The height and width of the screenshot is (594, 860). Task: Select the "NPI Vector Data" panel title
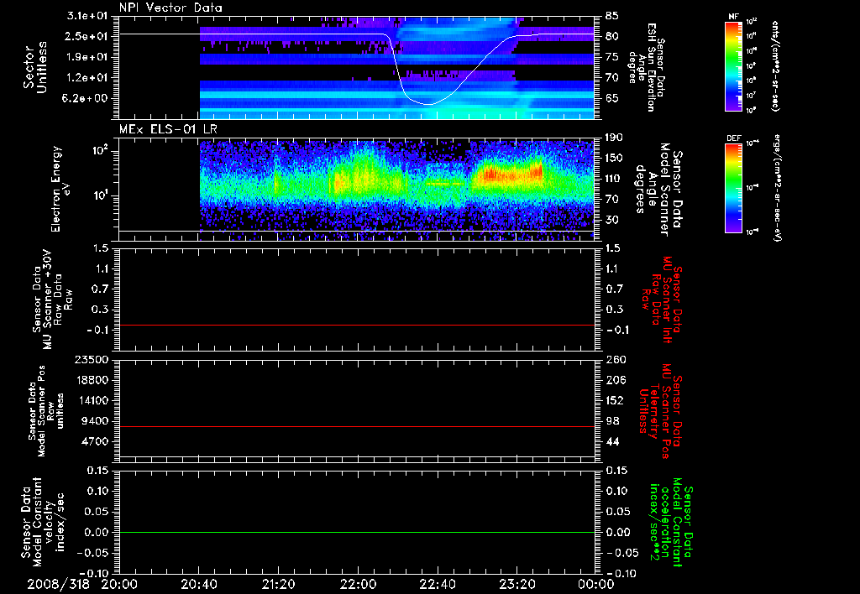pos(170,8)
